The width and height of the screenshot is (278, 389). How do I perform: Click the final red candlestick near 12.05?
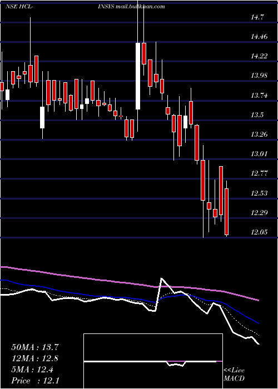tap(226, 212)
